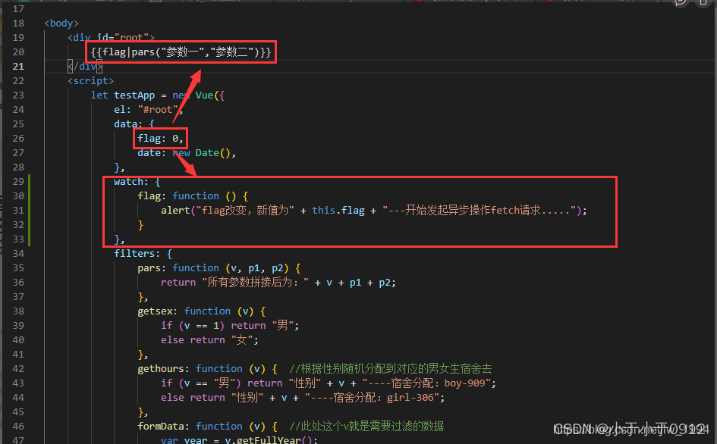This screenshot has width=717, height=444.
Task: Click the getsex filter name
Action: tap(156, 311)
